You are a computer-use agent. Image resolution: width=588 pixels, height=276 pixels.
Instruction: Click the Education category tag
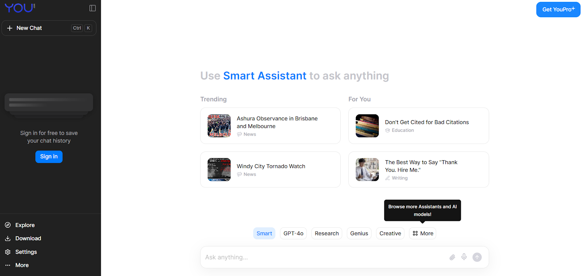[x=399, y=130]
